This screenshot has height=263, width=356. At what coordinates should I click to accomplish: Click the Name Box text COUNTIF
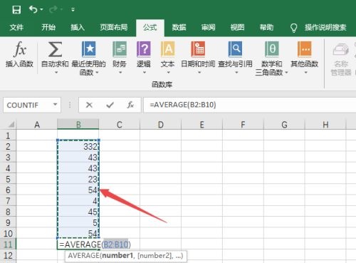click(23, 105)
